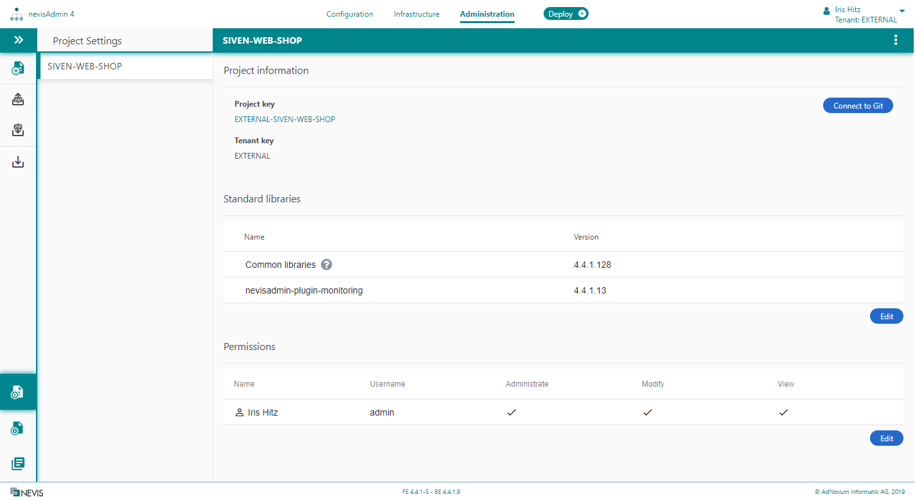Image resolution: width=915 pixels, height=501 pixels.
Task: Edit the Standard libraries section
Action: coord(887,316)
